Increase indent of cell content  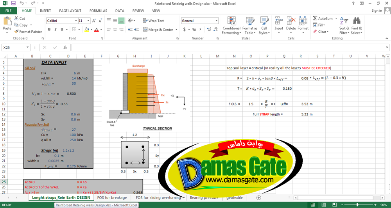point(136,29)
